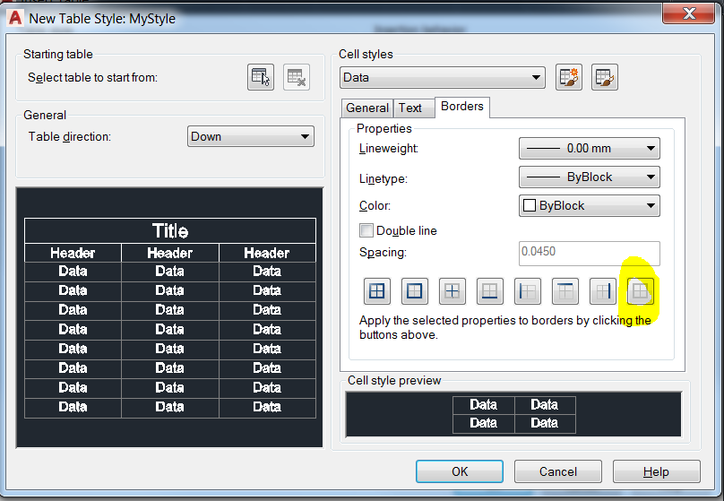Image resolution: width=724 pixels, height=501 pixels.
Task: Open the Table direction Down dropdown
Action: pyautogui.click(x=251, y=137)
